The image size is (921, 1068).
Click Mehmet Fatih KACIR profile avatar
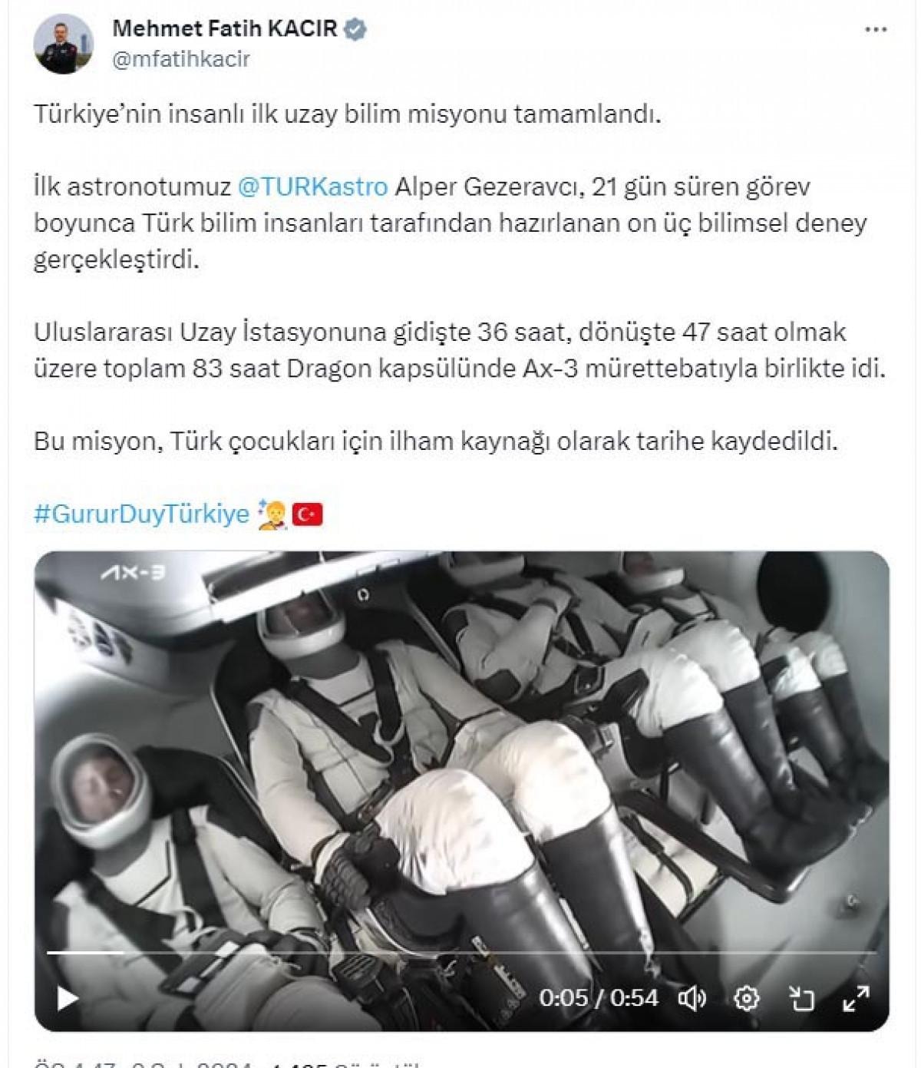point(64,44)
